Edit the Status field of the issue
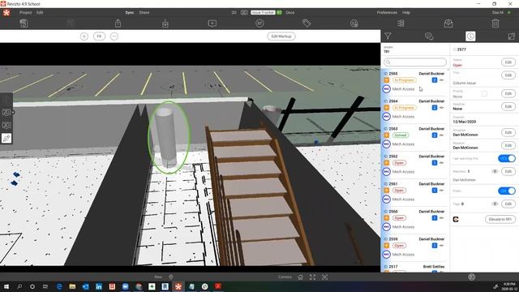Viewport: 519px width, 292px height. 508,62
